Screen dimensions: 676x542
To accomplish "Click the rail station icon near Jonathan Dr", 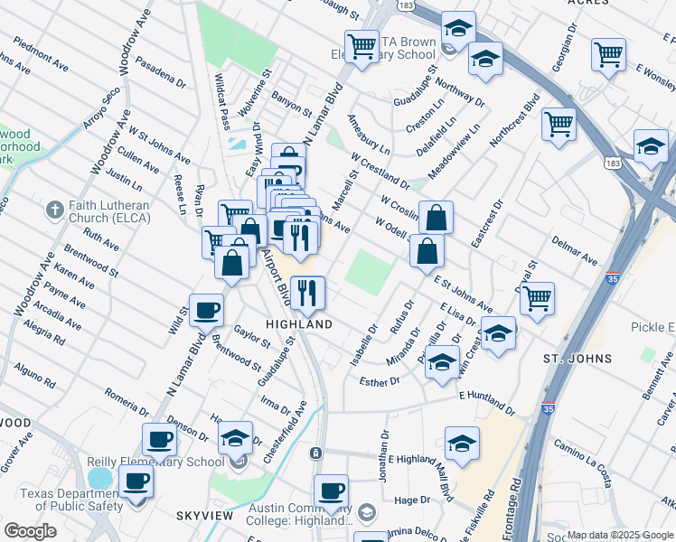I will click(316, 453).
